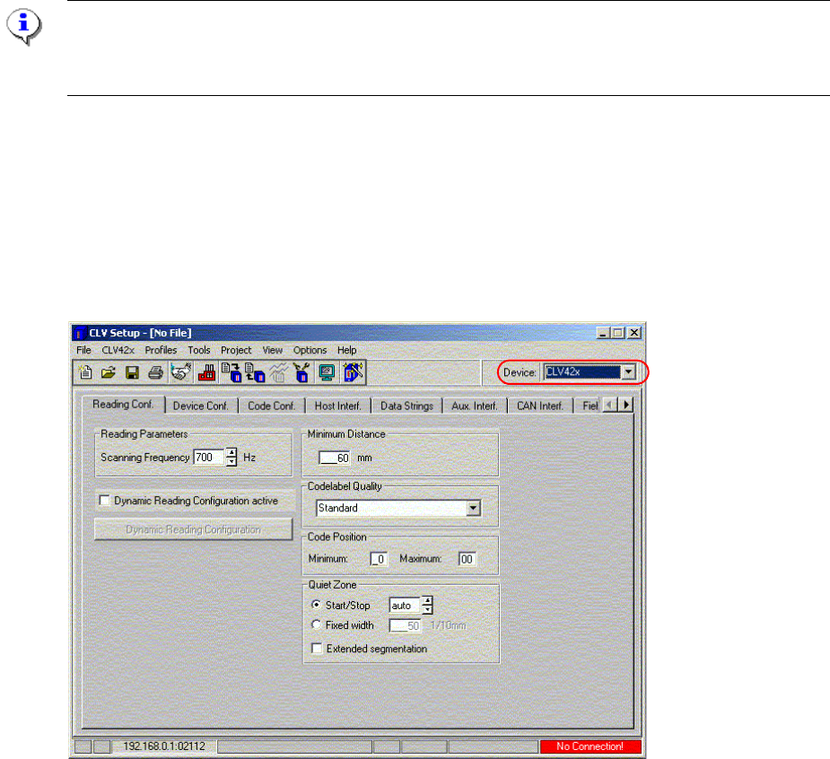Screen dimensions: 830x759
Task: Click the magic wand wizard icon
Action: coord(353,371)
